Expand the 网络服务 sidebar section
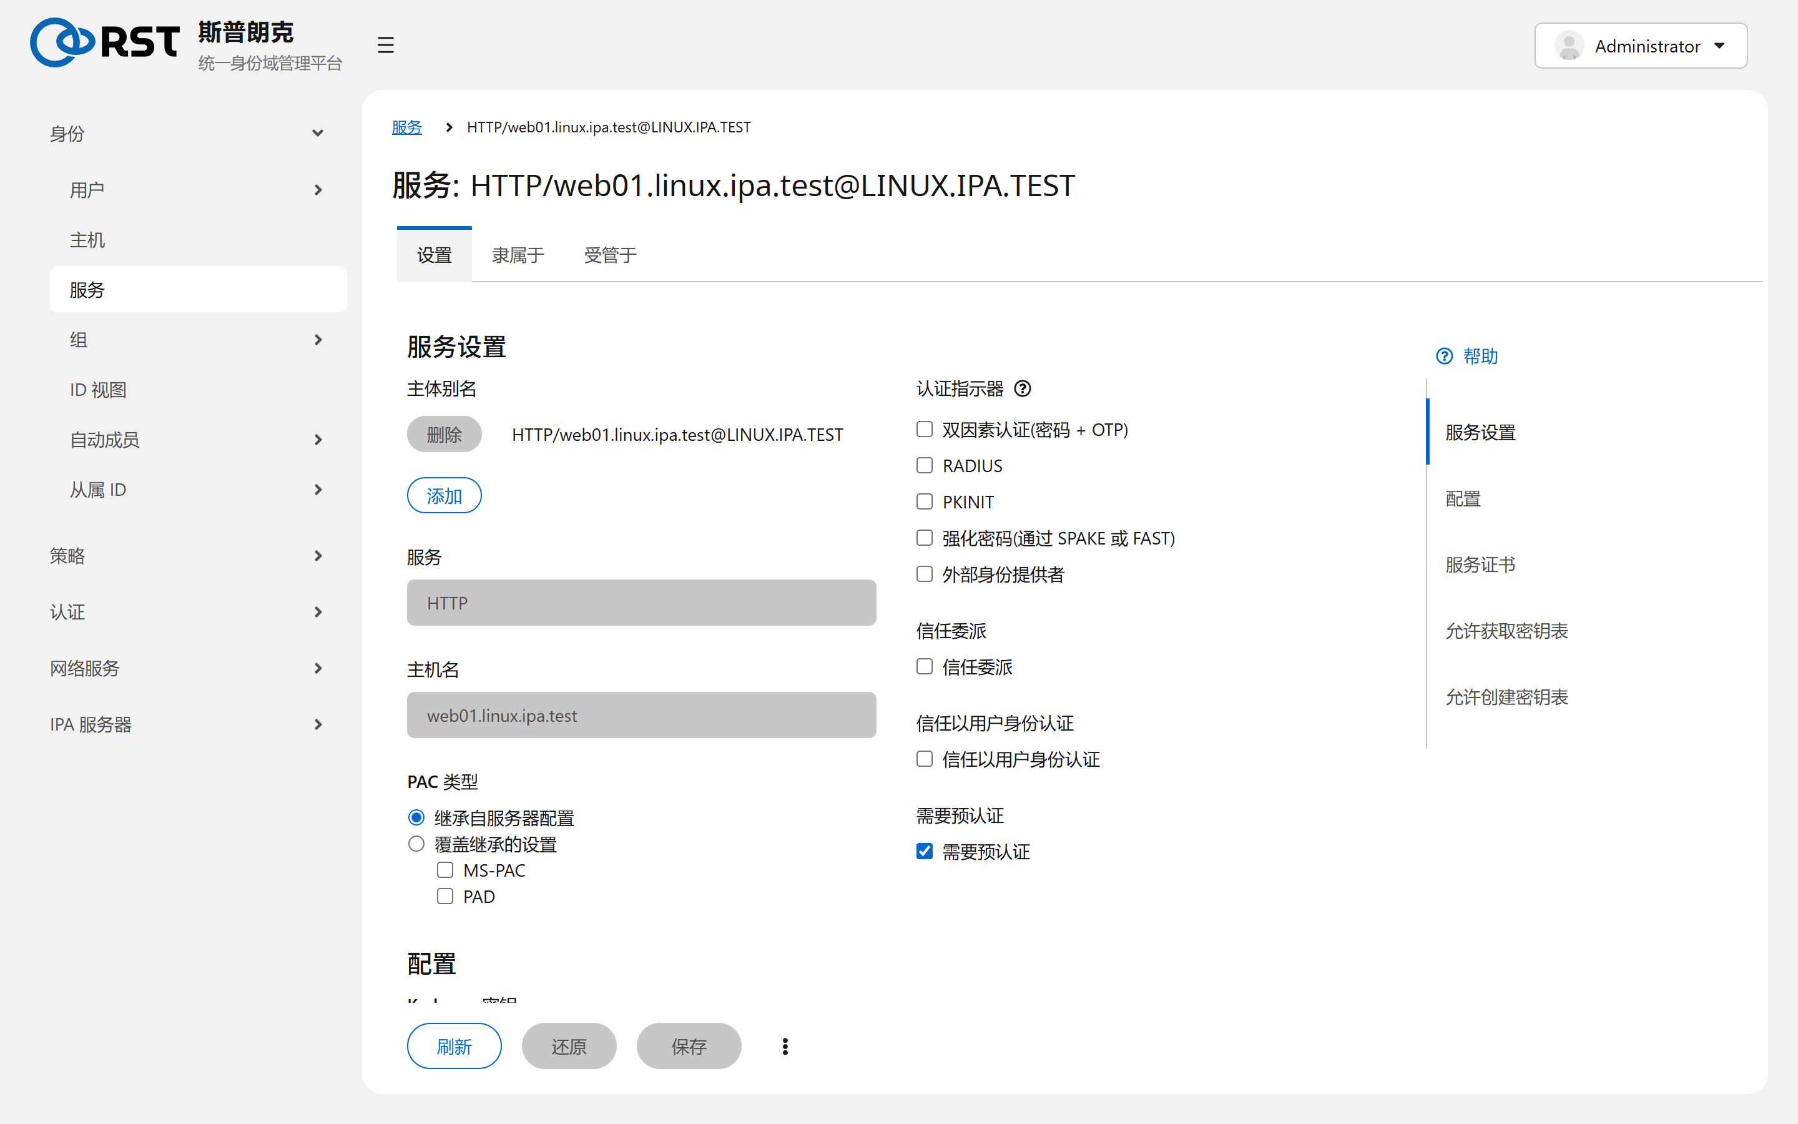 tap(318, 668)
